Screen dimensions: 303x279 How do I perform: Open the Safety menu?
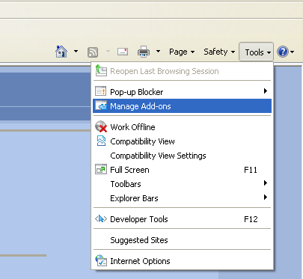[x=219, y=52]
